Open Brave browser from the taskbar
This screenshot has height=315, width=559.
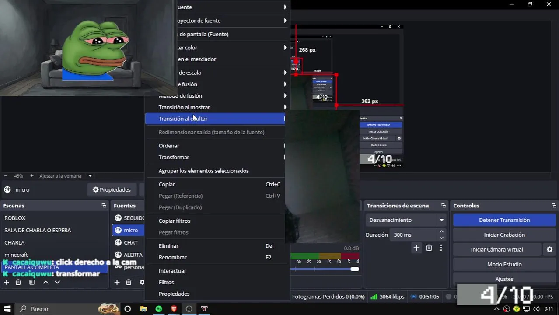pos(174,309)
